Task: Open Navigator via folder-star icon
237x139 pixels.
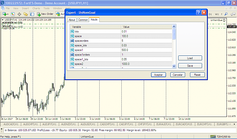Action: 25,14
